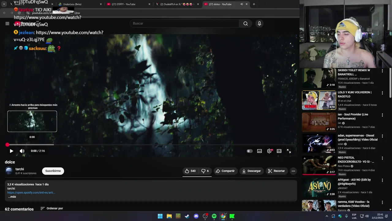Open system volume speaker icon

tap(367, 216)
